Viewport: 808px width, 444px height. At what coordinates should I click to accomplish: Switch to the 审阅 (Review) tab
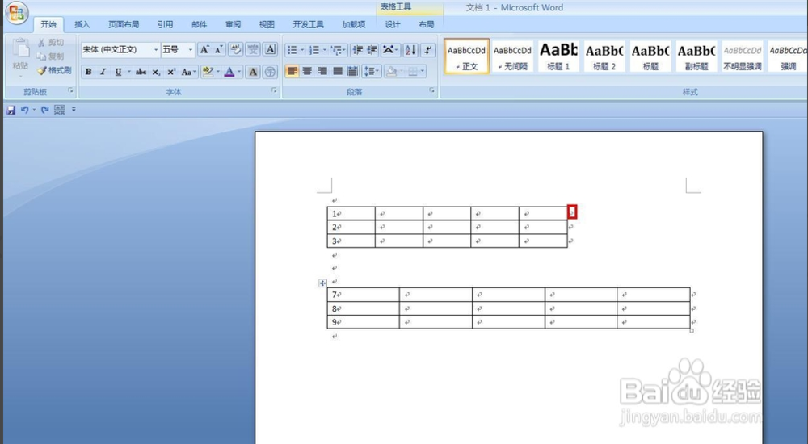click(x=233, y=24)
